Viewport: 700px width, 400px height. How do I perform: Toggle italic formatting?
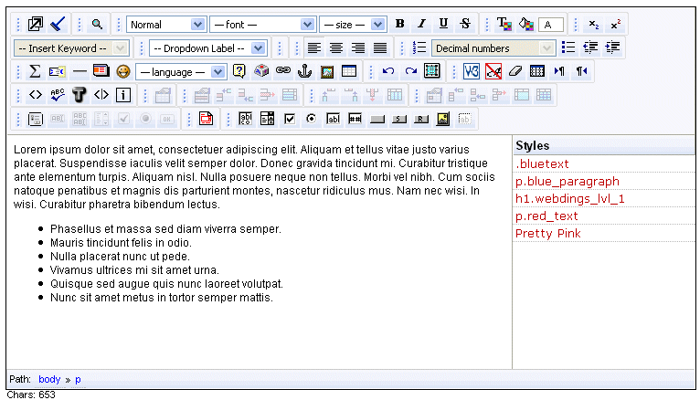421,24
